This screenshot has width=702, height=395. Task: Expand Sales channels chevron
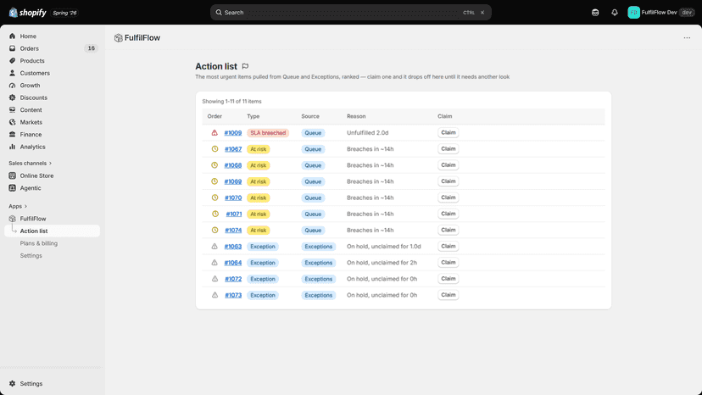coord(50,163)
